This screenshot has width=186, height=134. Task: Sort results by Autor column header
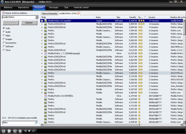coord(104,17)
